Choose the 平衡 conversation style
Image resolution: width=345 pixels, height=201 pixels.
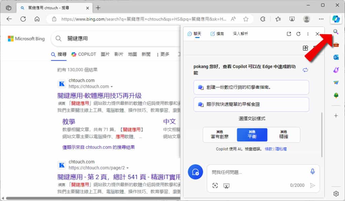252,135
